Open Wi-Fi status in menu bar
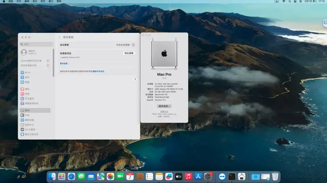The width and height of the screenshot is (327, 183). [284, 1]
